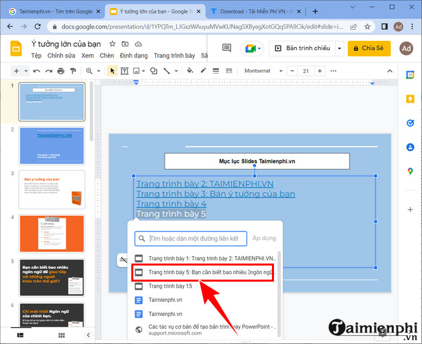Click the link search input field
422x344 pixels.
(191, 239)
